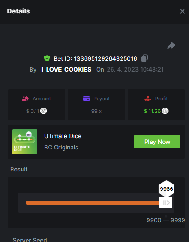The width and height of the screenshot is (189, 242).
Task: Click the 9966 result marker
Action: (166, 188)
